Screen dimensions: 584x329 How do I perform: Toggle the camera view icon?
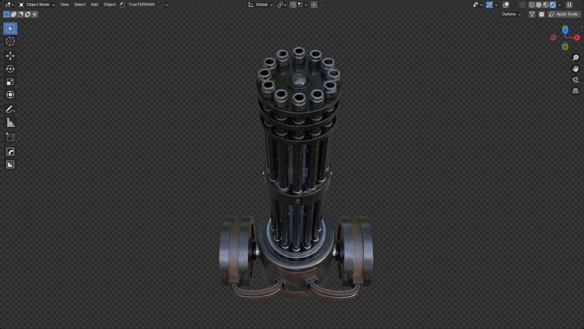pyautogui.click(x=576, y=80)
